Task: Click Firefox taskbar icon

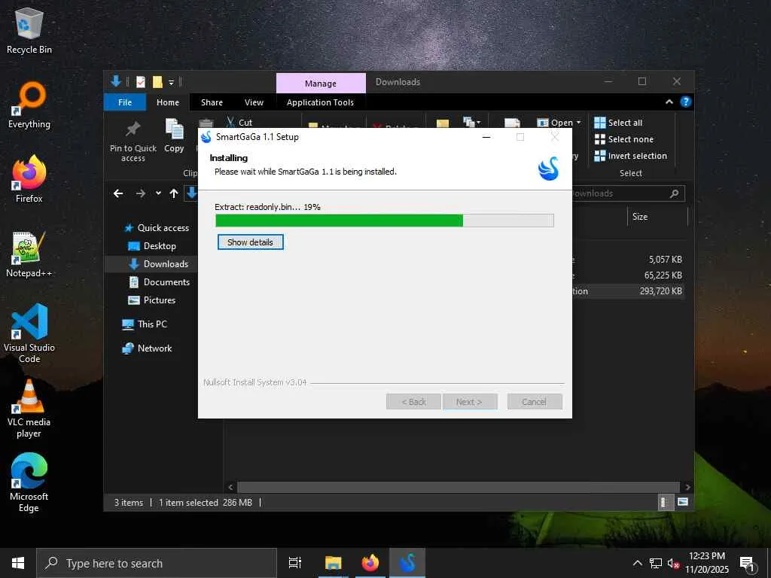Action: click(370, 563)
